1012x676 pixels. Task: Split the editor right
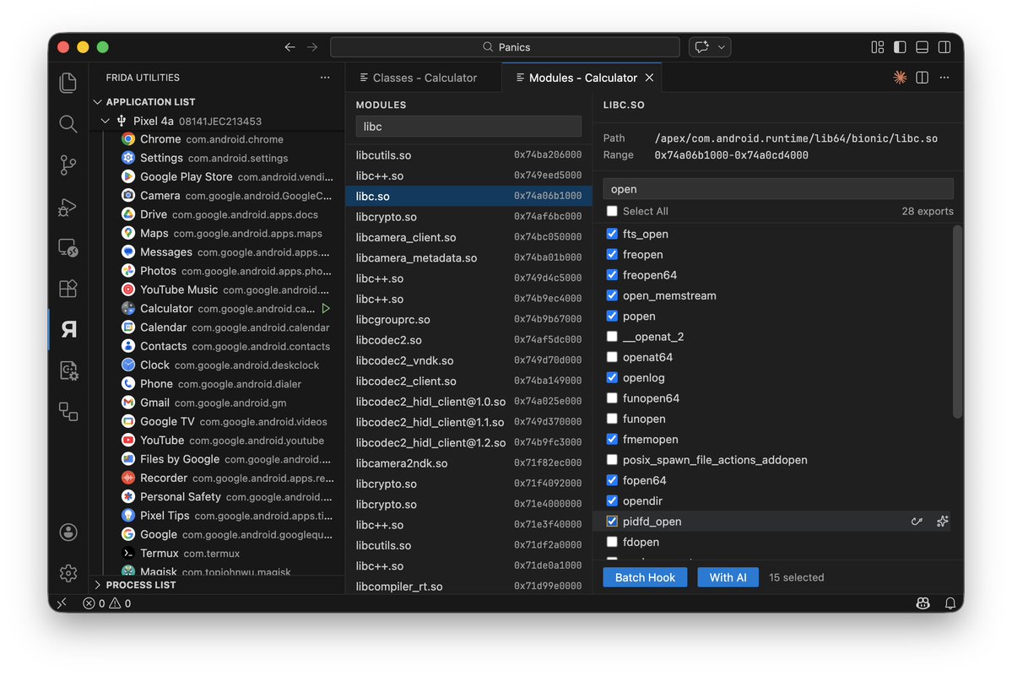(922, 78)
